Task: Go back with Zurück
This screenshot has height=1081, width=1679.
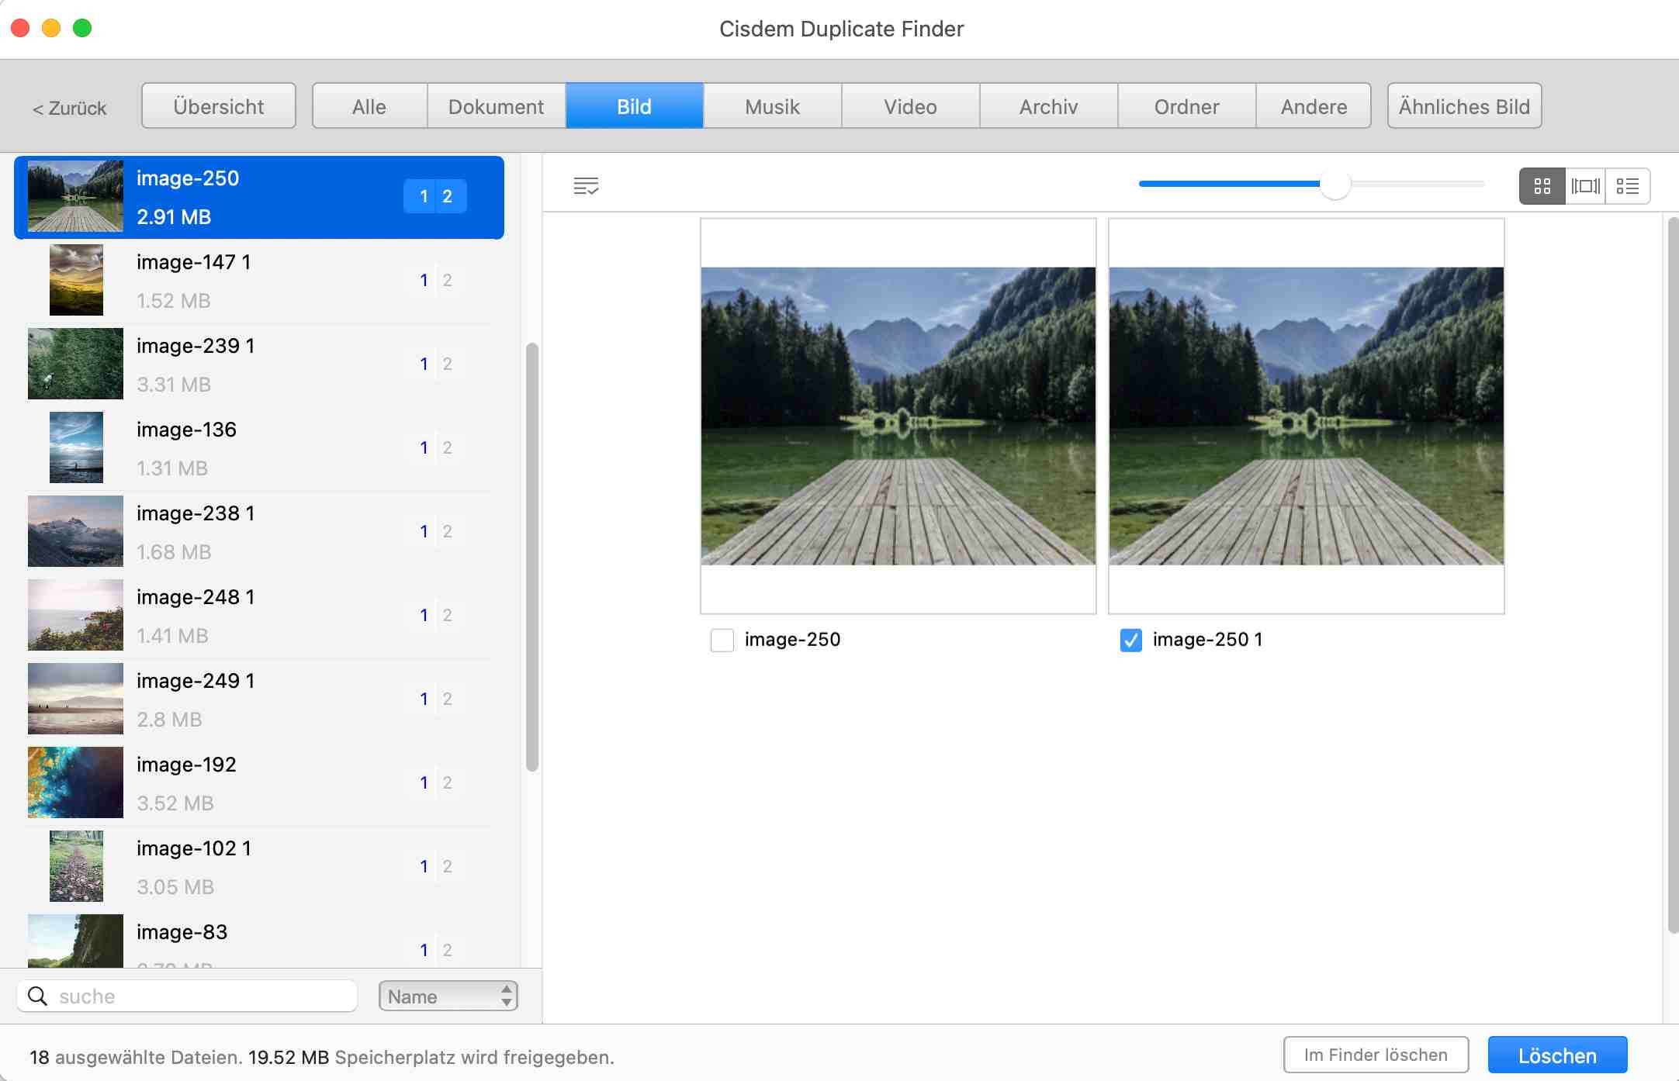Action: pos(69,108)
